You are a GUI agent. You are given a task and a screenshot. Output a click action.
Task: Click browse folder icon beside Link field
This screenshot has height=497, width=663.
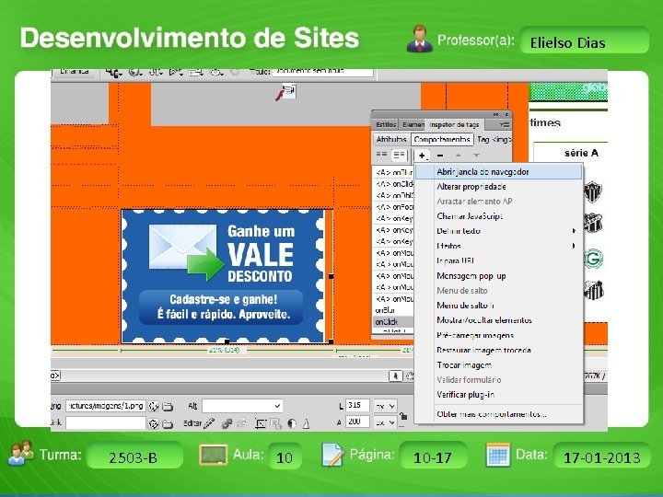click(x=168, y=424)
